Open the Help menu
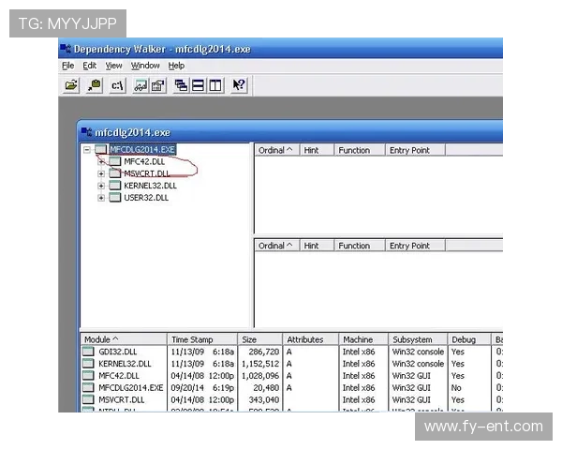 pyautogui.click(x=176, y=66)
